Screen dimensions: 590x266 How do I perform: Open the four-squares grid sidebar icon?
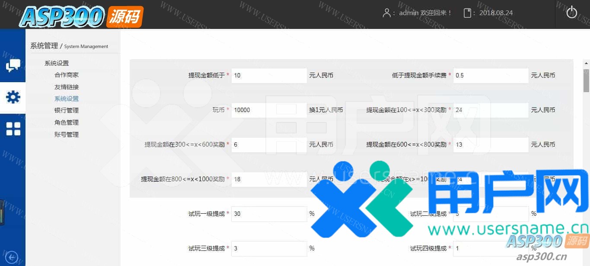[x=13, y=129]
